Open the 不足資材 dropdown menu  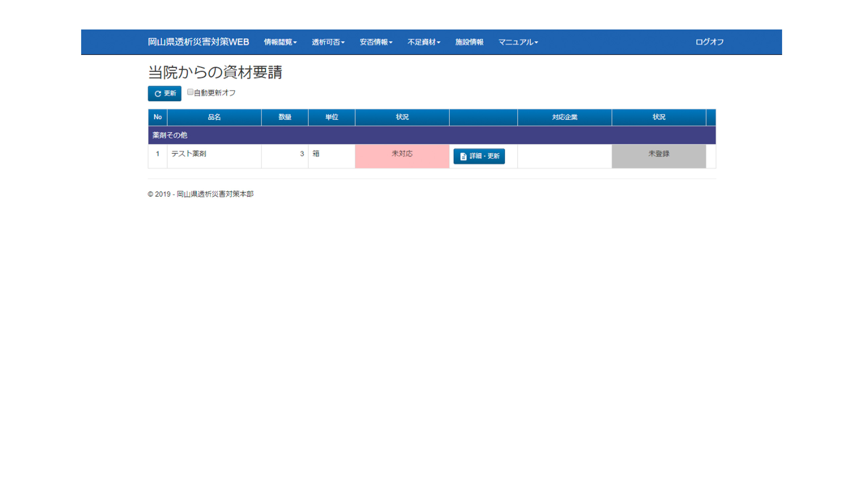point(424,42)
